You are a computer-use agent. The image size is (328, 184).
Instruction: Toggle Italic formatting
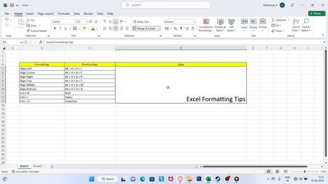(60, 29)
